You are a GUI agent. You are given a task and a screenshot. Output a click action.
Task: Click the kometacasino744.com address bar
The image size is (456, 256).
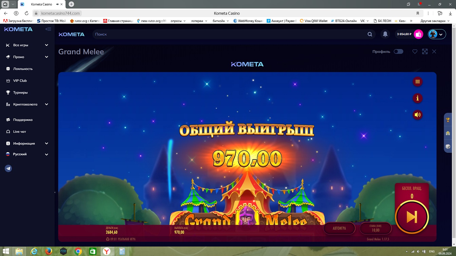60,13
